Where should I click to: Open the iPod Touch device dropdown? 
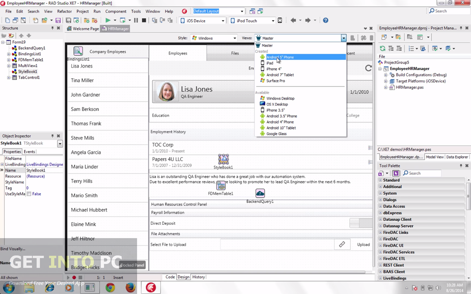(x=273, y=21)
